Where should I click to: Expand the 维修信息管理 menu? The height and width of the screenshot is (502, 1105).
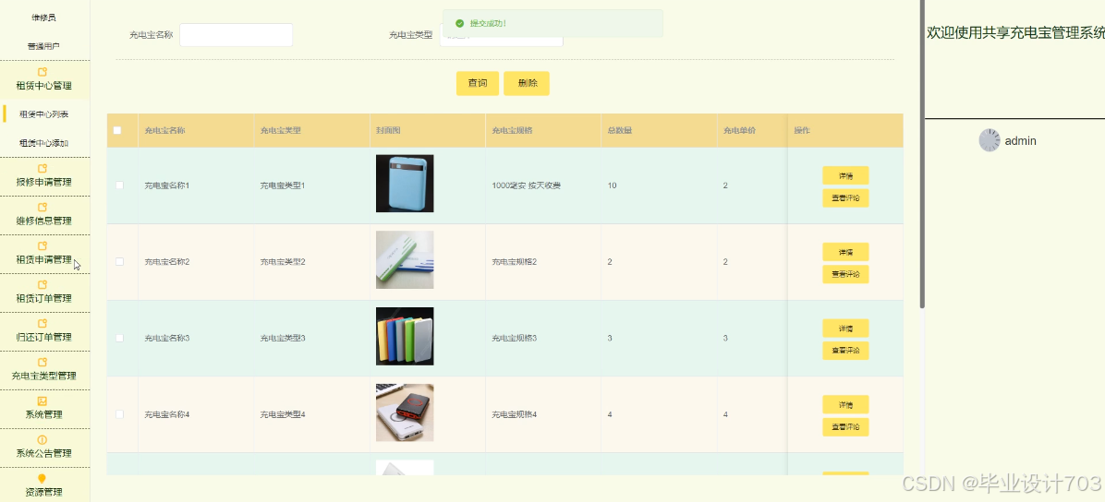(43, 215)
